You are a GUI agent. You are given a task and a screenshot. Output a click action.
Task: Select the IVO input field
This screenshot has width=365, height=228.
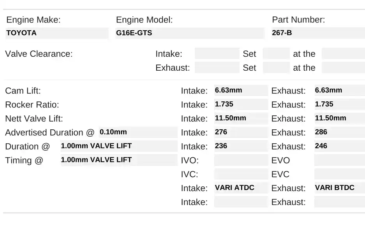point(241,160)
